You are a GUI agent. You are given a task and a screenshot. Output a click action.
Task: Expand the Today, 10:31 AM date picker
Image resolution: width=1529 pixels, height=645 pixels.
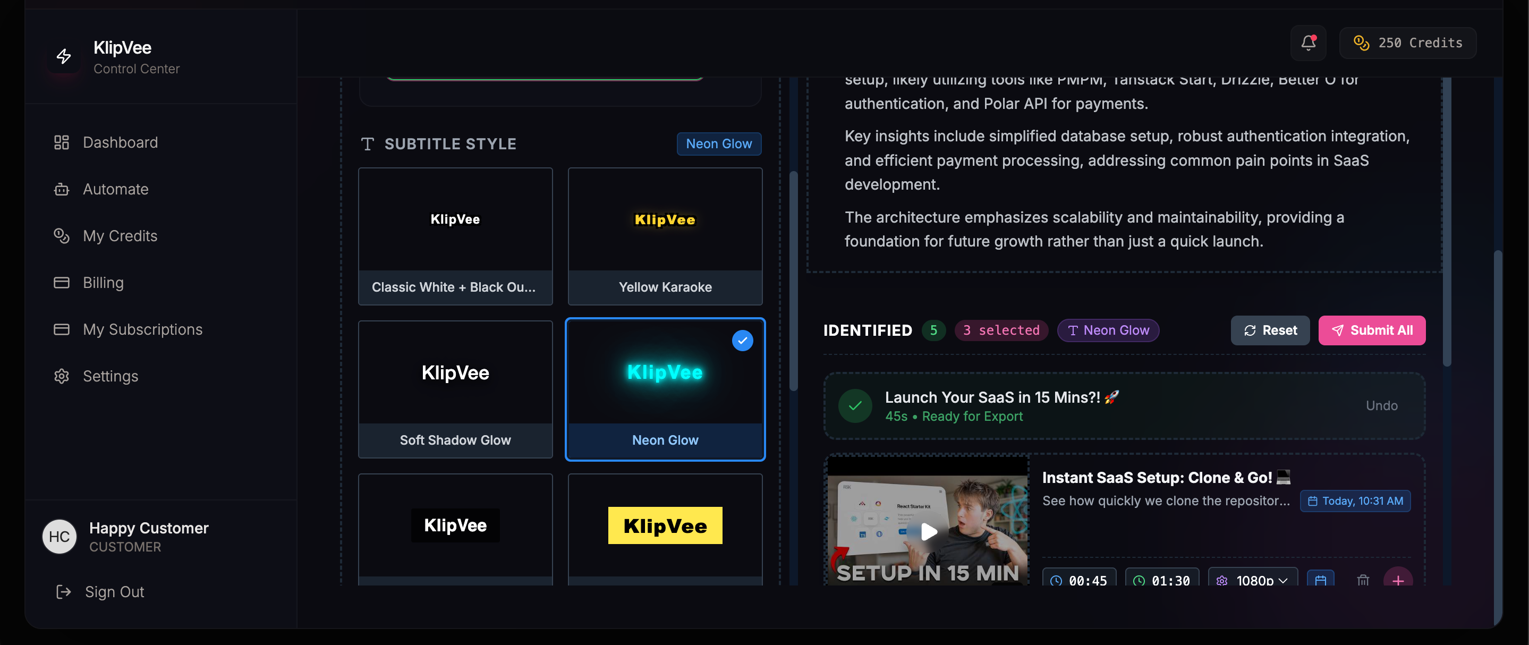coord(1355,501)
